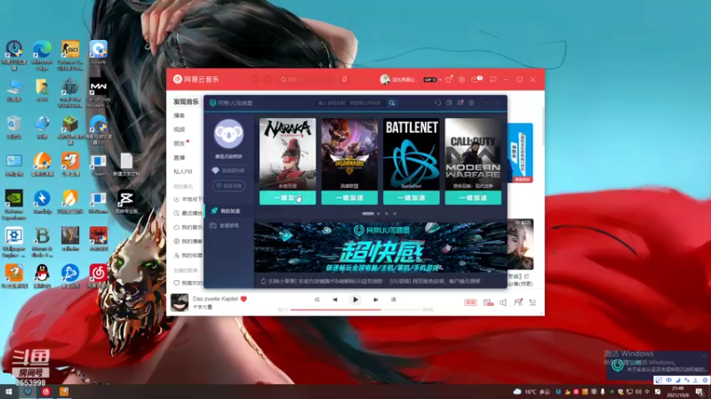Open the notification center icon in taskbar
The width and height of the screenshot is (711, 399).
[699, 392]
